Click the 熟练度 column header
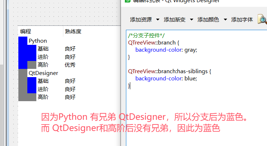The height and width of the screenshot is (146, 267). (73, 32)
